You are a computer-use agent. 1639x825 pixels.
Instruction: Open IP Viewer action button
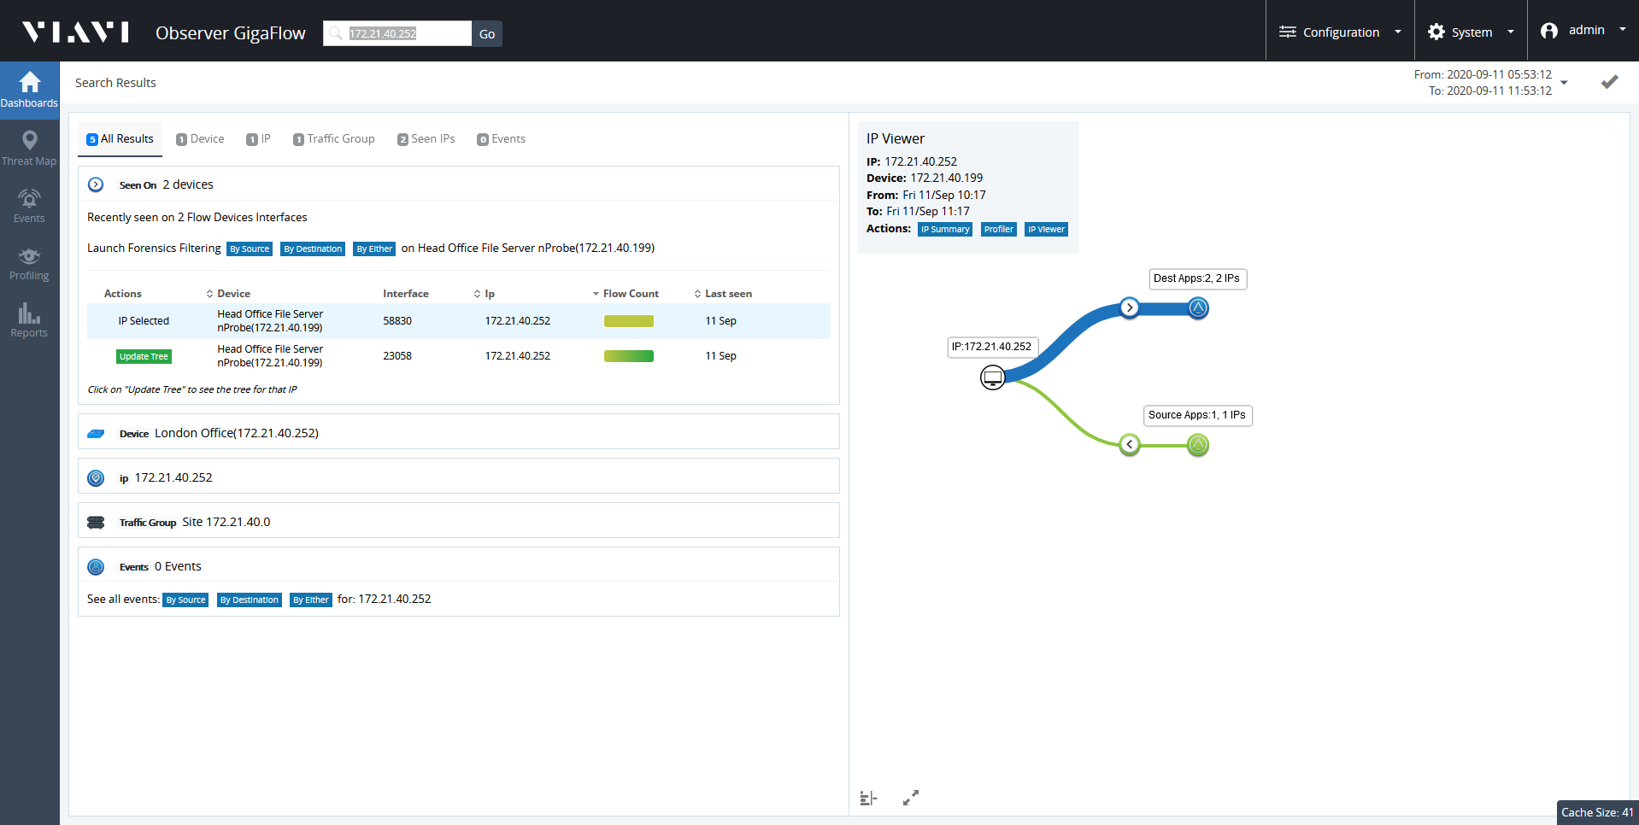tap(1046, 230)
